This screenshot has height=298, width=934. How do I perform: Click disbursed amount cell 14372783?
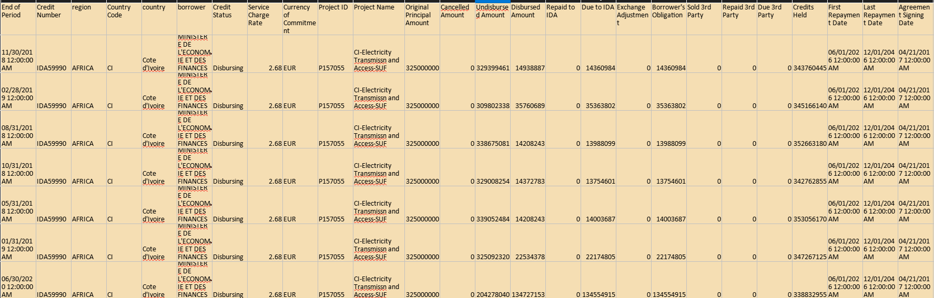[x=527, y=167]
